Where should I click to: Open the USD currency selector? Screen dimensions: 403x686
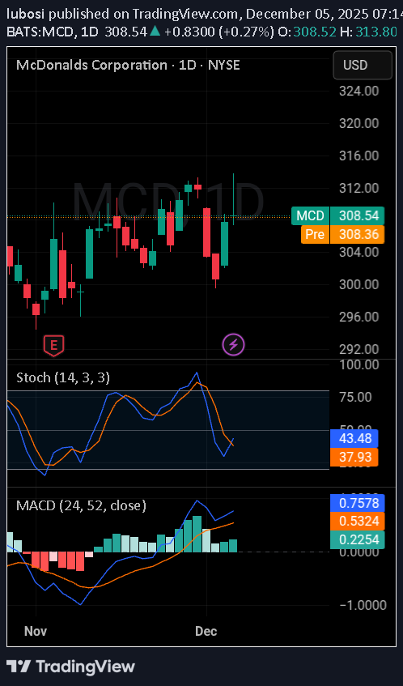363,65
